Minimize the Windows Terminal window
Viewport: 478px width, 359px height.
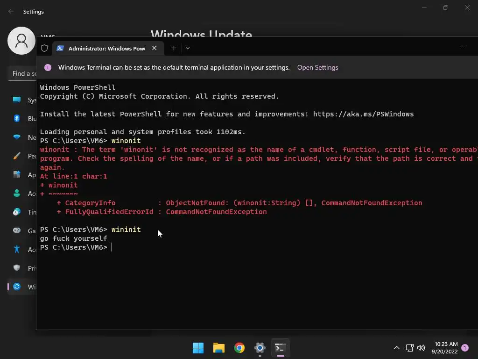(x=463, y=46)
